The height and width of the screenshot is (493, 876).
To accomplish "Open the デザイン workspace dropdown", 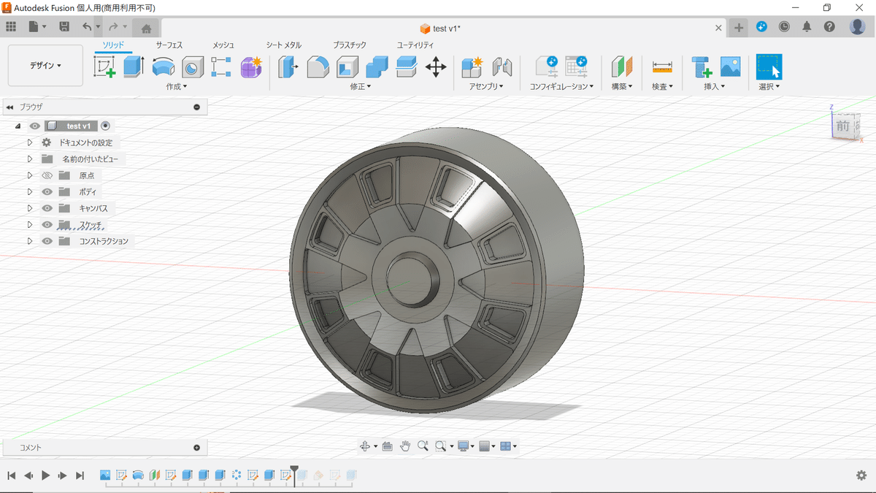I will coord(45,66).
